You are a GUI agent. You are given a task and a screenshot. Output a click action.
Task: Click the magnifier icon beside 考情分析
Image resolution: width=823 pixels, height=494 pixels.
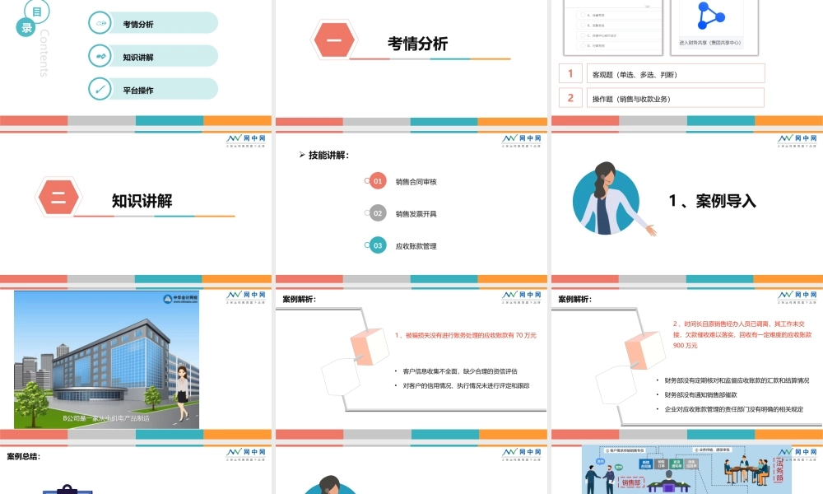point(100,24)
